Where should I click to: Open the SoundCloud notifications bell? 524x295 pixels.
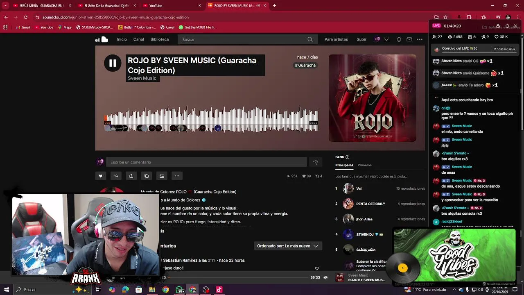click(399, 39)
